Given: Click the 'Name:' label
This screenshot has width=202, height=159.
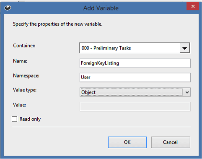Looking at the screenshot, I should (x=20, y=61).
